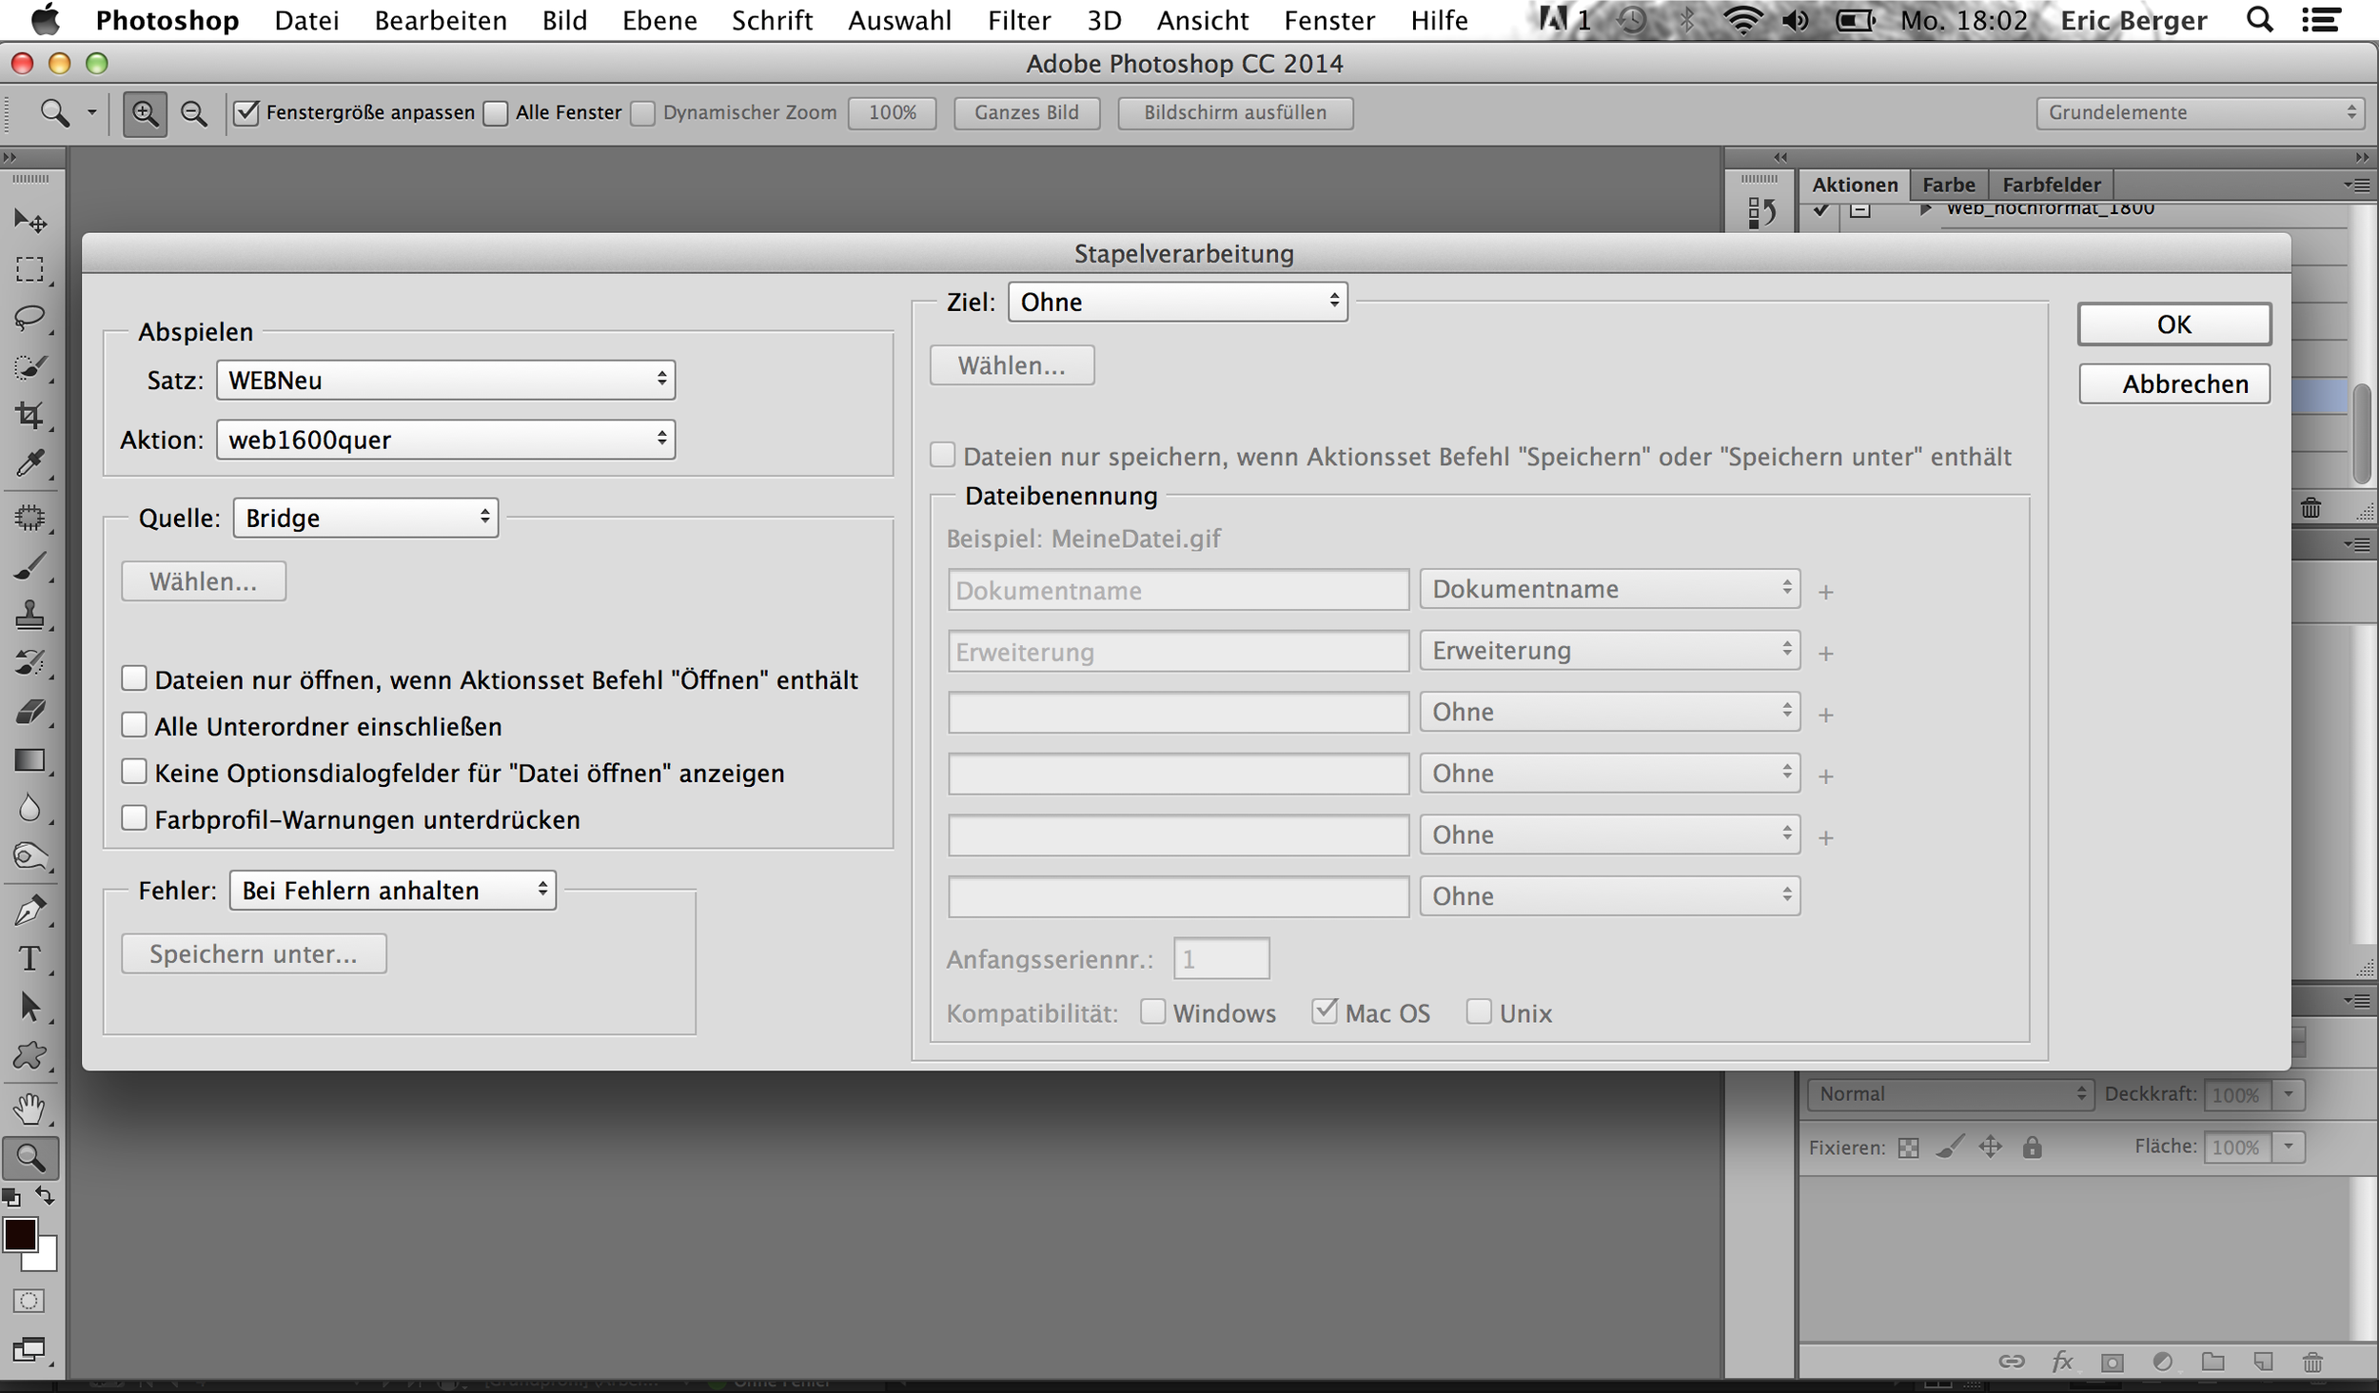This screenshot has width=2379, height=1393.
Task: Click the fx layer style icon
Action: [2062, 1362]
